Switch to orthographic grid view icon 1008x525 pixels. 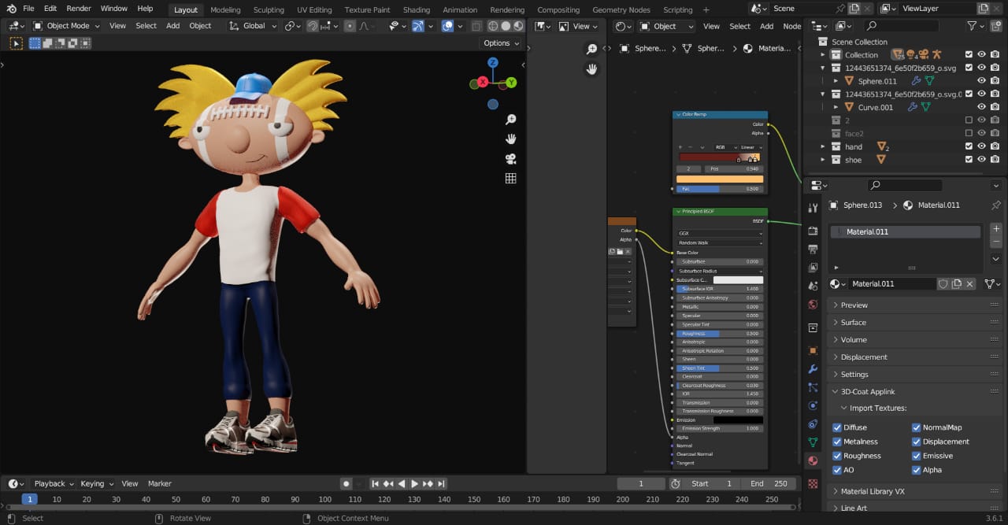pos(510,179)
